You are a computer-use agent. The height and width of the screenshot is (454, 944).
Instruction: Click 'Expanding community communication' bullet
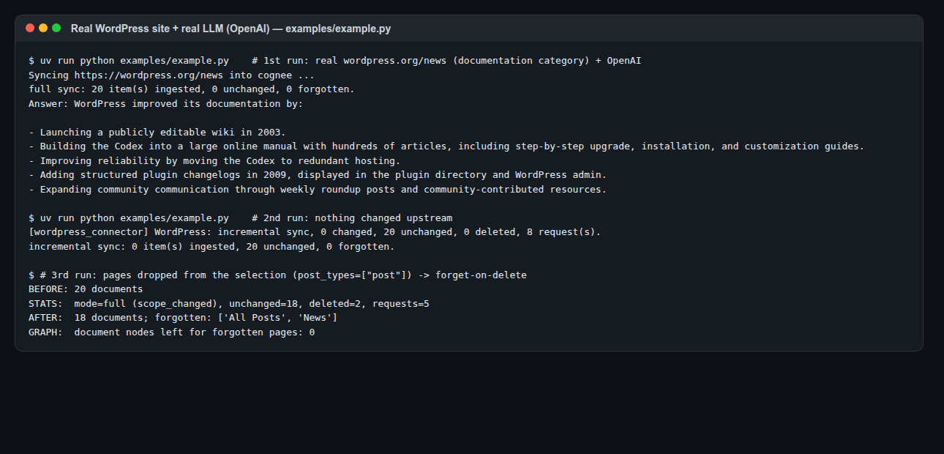tap(318, 190)
